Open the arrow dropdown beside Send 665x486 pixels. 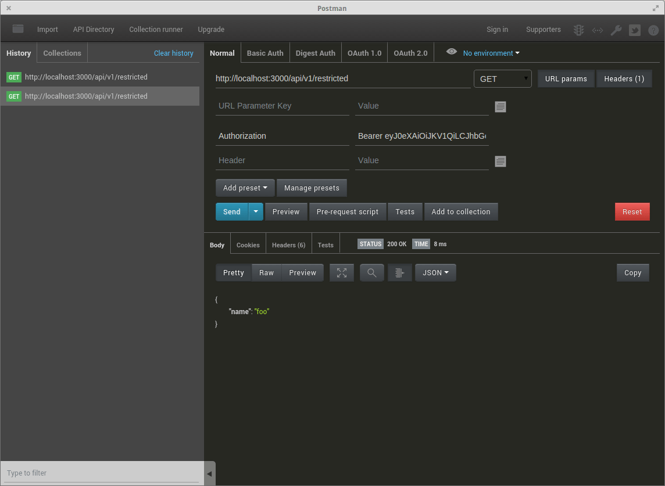coord(256,212)
